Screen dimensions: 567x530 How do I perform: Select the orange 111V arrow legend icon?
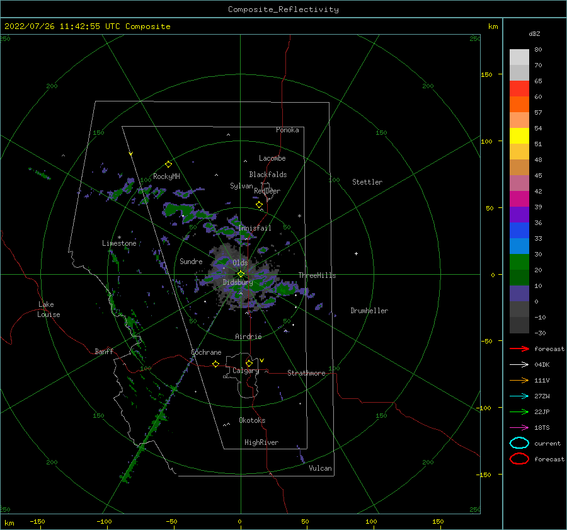tap(519, 380)
